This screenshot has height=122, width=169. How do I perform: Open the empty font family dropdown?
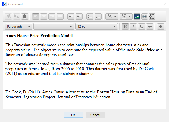tap(54, 27)
